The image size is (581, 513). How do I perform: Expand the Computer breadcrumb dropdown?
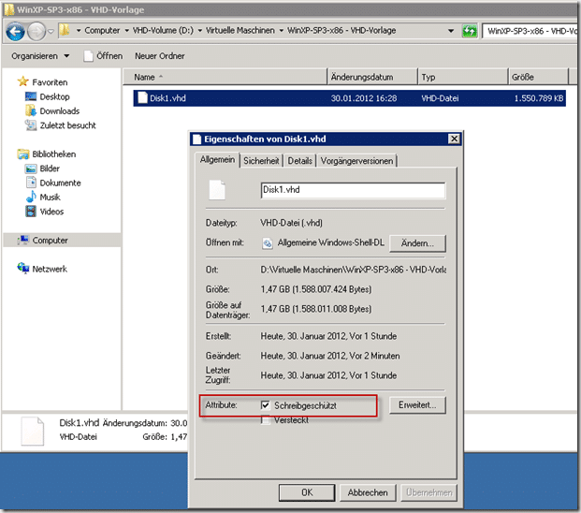coord(127,31)
